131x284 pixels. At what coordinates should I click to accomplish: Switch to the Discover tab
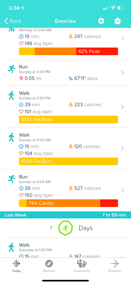tap(49, 266)
